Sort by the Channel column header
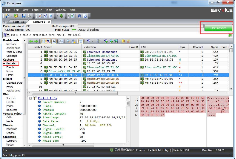 click(196, 47)
